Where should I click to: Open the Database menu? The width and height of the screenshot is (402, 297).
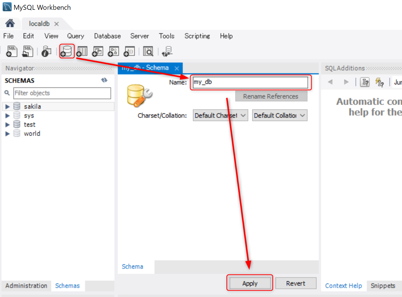pyautogui.click(x=107, y=36)
